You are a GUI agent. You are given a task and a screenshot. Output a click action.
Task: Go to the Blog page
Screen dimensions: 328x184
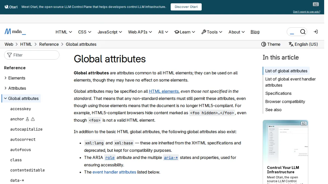[255, 32]
